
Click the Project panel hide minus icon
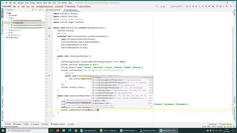coord(43,10)
